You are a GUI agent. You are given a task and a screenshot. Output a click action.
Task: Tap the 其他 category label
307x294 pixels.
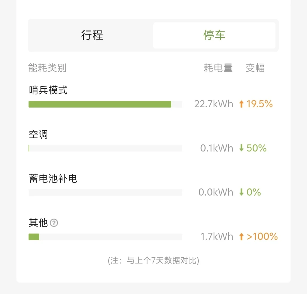coord(38,223)
